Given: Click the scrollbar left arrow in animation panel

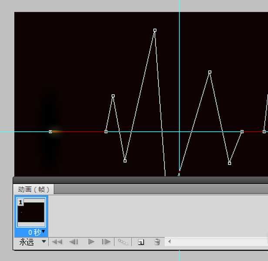Looking at the screenshot, I should click(169, 242).
